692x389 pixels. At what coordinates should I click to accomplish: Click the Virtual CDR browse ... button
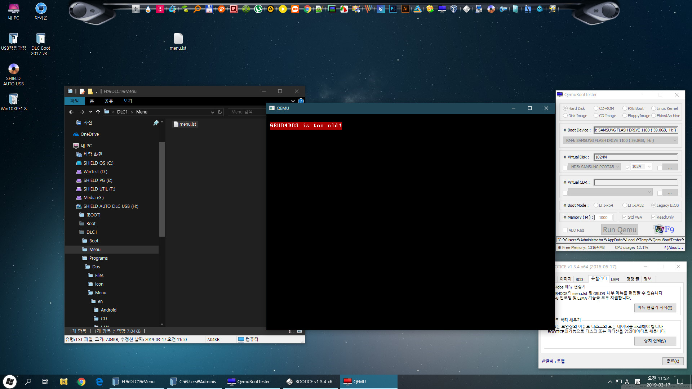[x=670, y=193]
